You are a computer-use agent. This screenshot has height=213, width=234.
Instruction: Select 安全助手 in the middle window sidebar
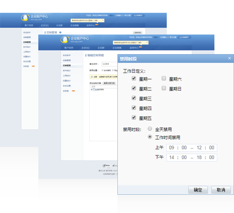coord(67,55)
